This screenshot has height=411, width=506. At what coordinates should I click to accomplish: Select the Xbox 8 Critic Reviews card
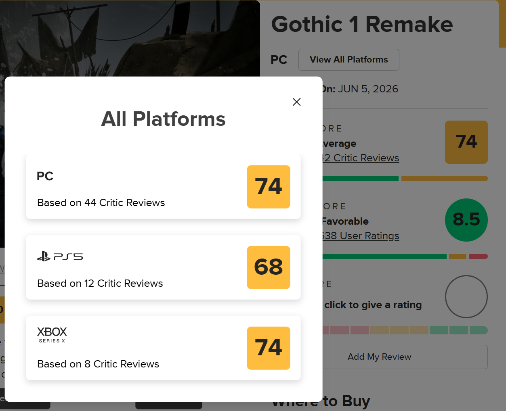coord(164,348)
